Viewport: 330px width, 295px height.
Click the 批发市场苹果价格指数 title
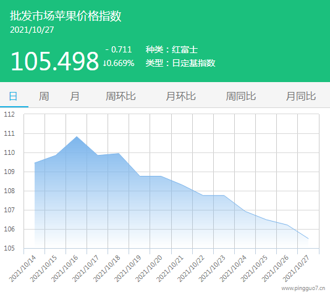point(66,16)
